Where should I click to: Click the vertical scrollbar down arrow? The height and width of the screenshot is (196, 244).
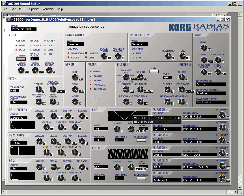click(x=240, y=188)
